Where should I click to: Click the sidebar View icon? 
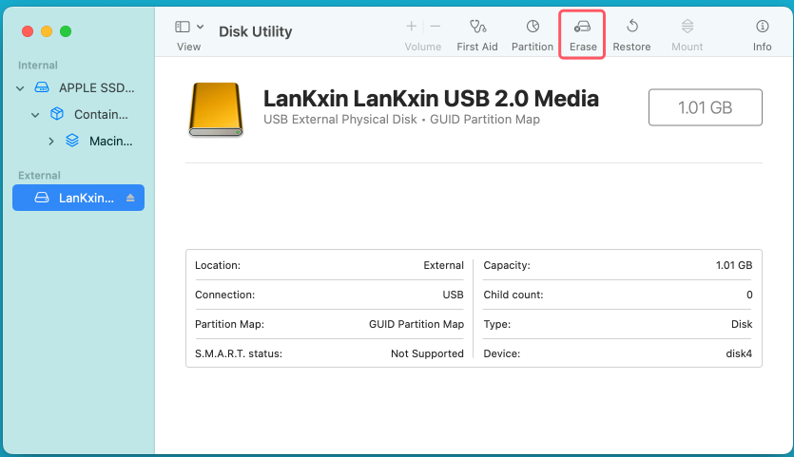[183, 28]
